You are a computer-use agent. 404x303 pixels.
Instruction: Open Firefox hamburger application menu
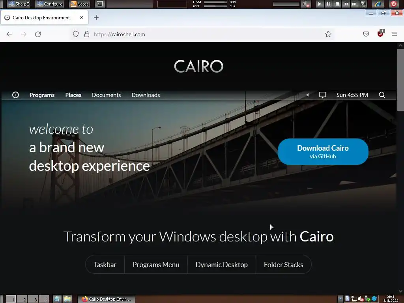coord(395,34)
